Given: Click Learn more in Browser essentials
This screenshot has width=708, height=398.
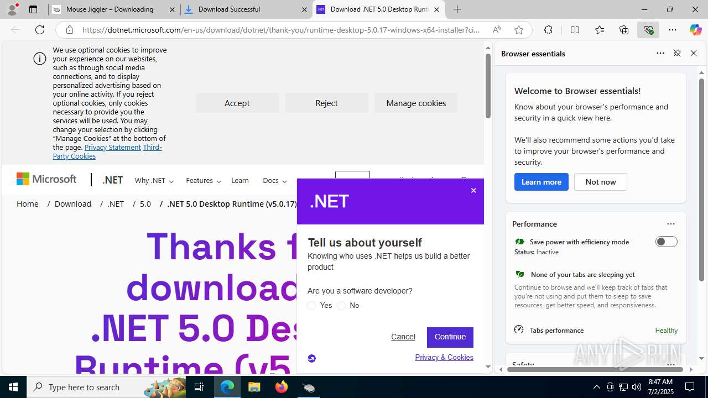Looking at the screenshot, I should click(x=541, y=182).
